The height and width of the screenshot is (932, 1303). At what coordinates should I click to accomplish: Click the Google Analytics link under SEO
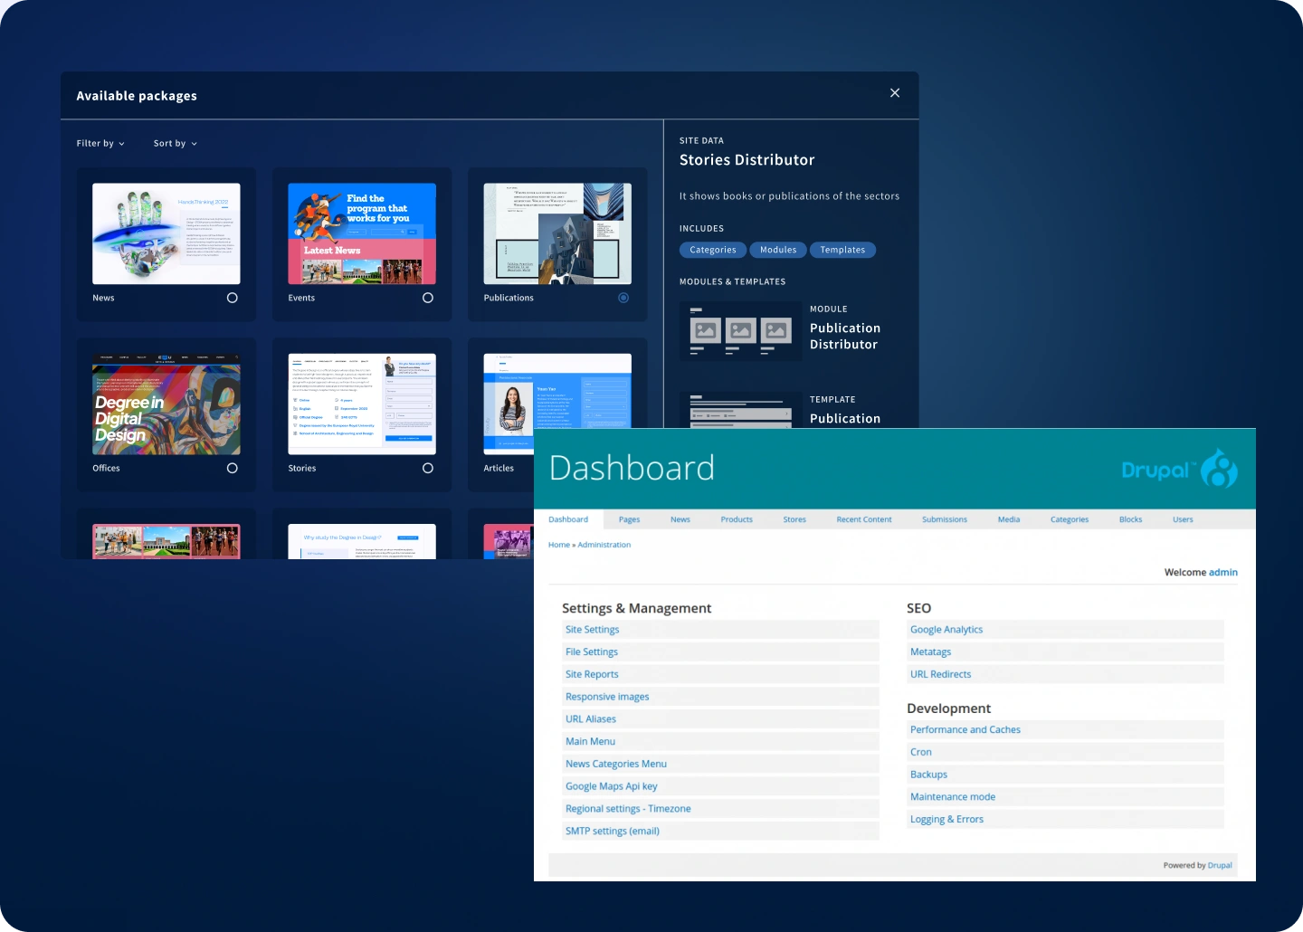pos(946,629)
